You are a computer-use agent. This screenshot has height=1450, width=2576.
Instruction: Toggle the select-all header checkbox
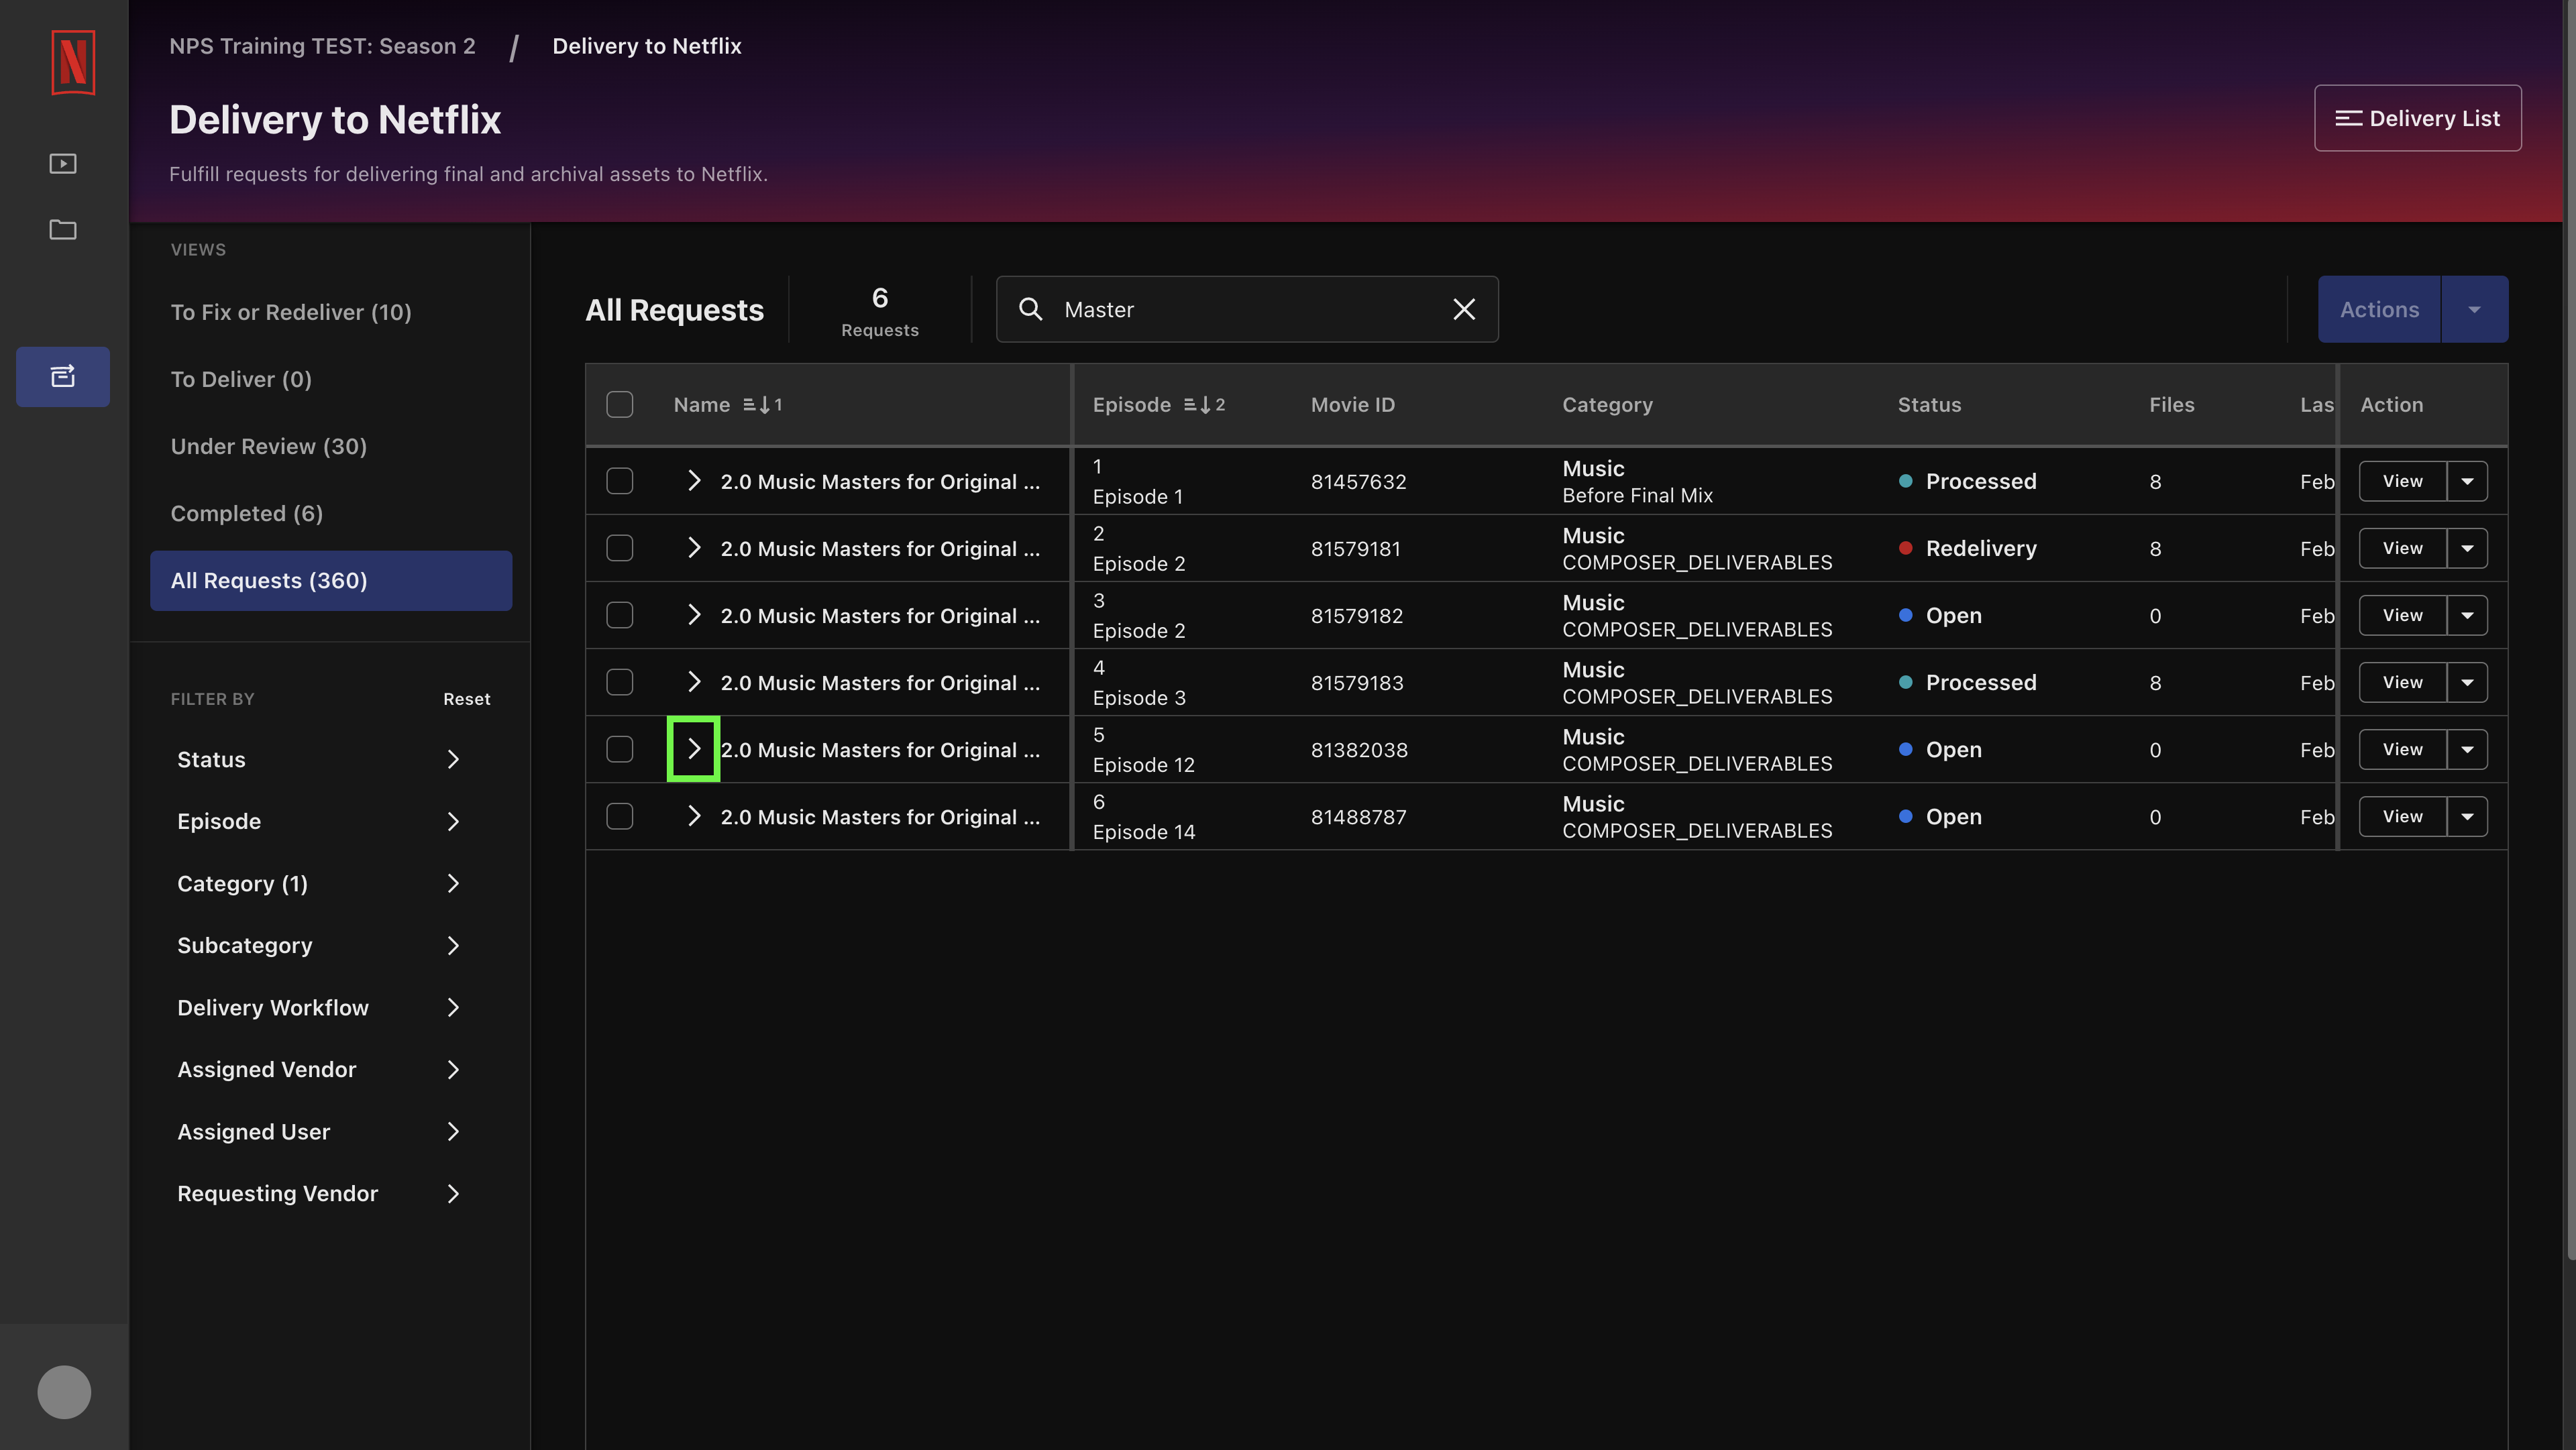(619, 404)
